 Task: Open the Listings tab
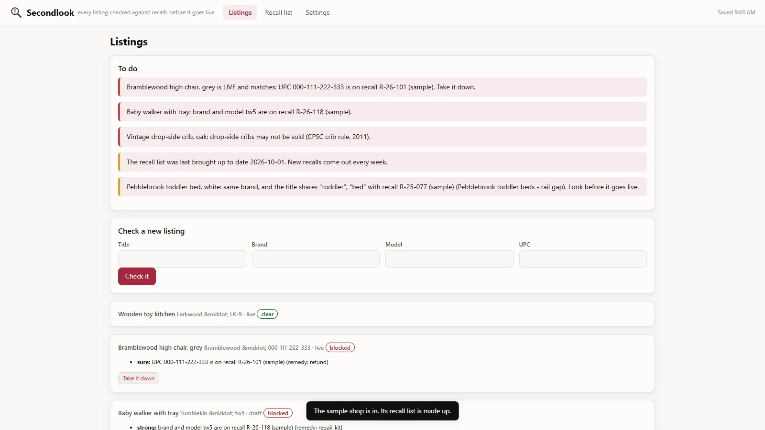pyautogui.click(x=240, y=12)
